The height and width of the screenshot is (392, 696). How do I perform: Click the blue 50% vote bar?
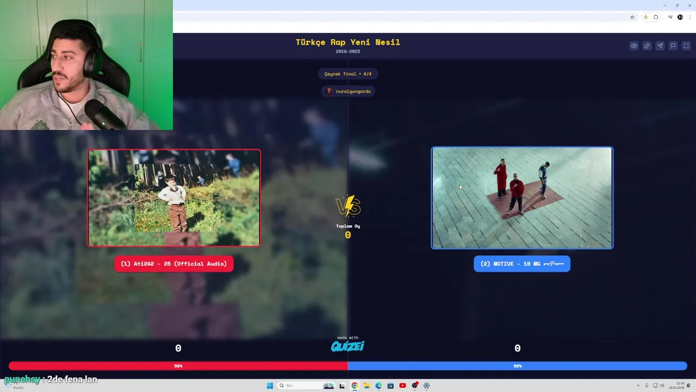518,366
